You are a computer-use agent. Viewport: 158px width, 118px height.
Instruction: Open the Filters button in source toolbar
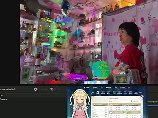pos(55,89)
